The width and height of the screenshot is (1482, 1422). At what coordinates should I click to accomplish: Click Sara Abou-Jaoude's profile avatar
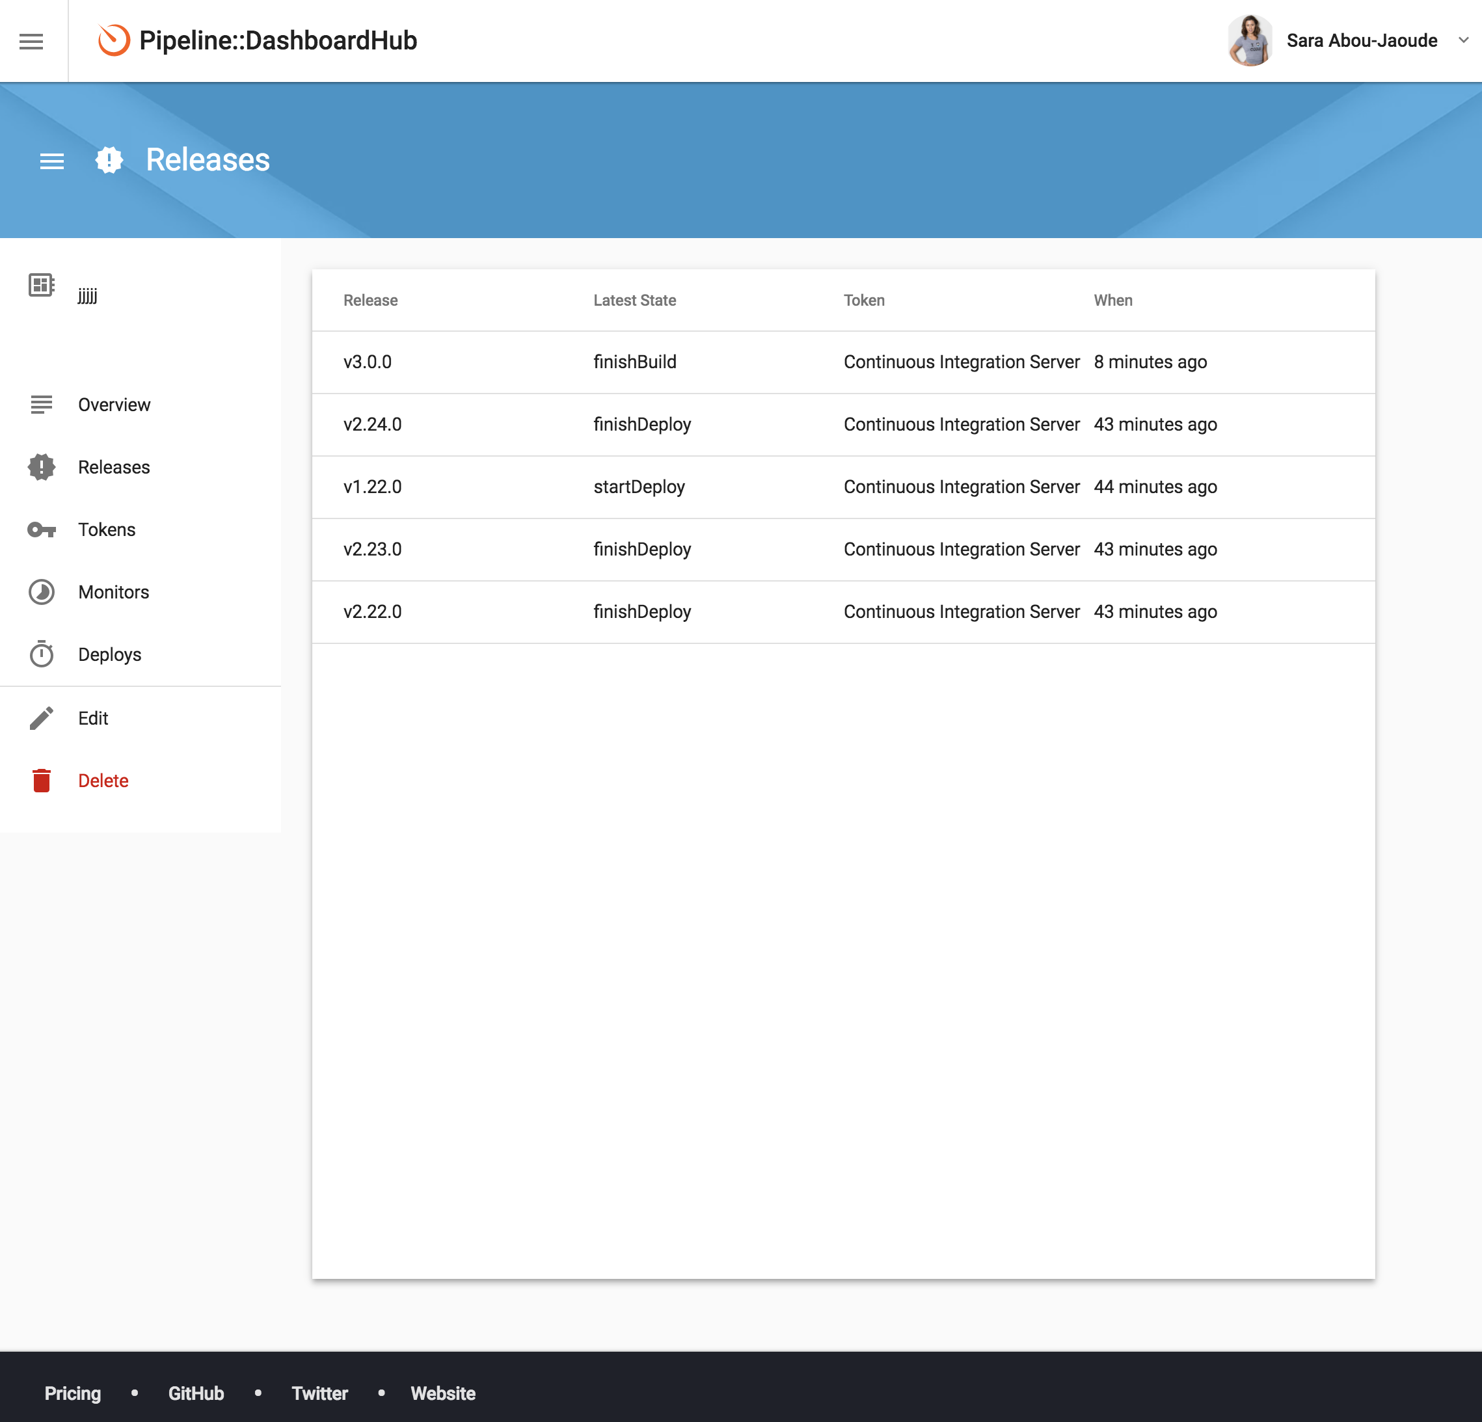tap(1250, 40)
